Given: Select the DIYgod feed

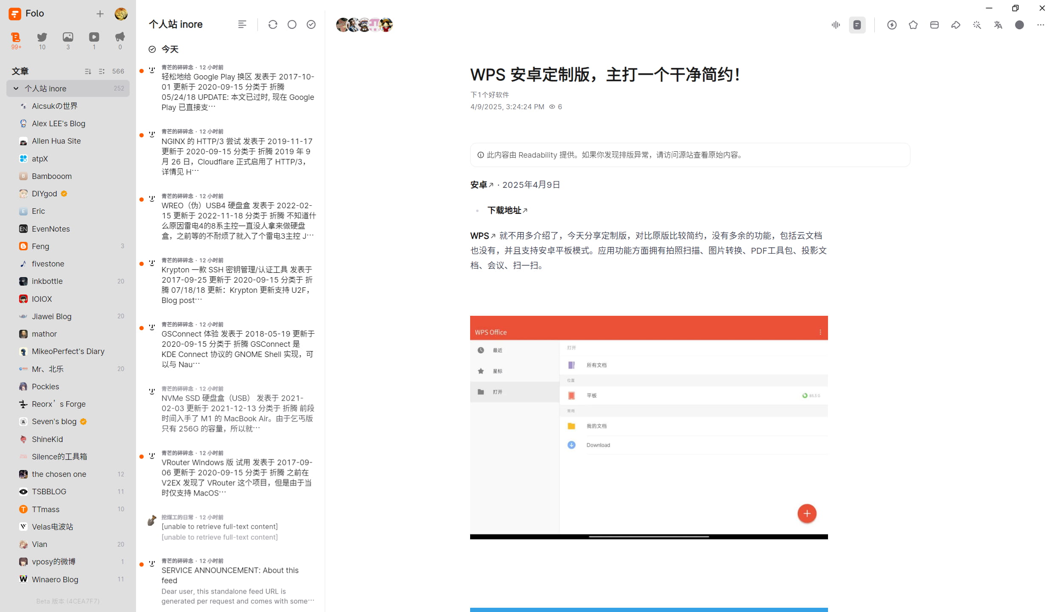Looking at the screenshot, I should [x=68, y=194].
